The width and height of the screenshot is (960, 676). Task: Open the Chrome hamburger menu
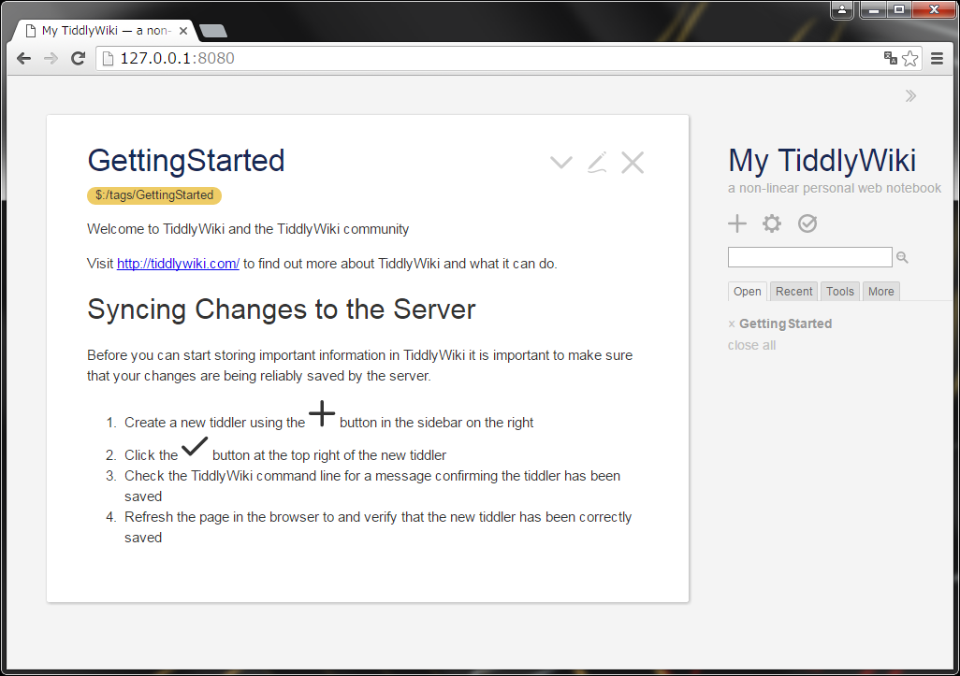[x=937, y=59]
